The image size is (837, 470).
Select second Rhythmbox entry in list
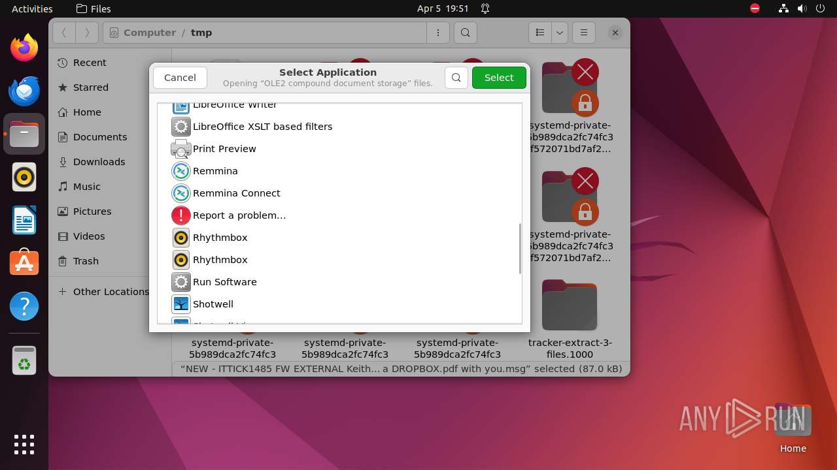coord(339,260)
